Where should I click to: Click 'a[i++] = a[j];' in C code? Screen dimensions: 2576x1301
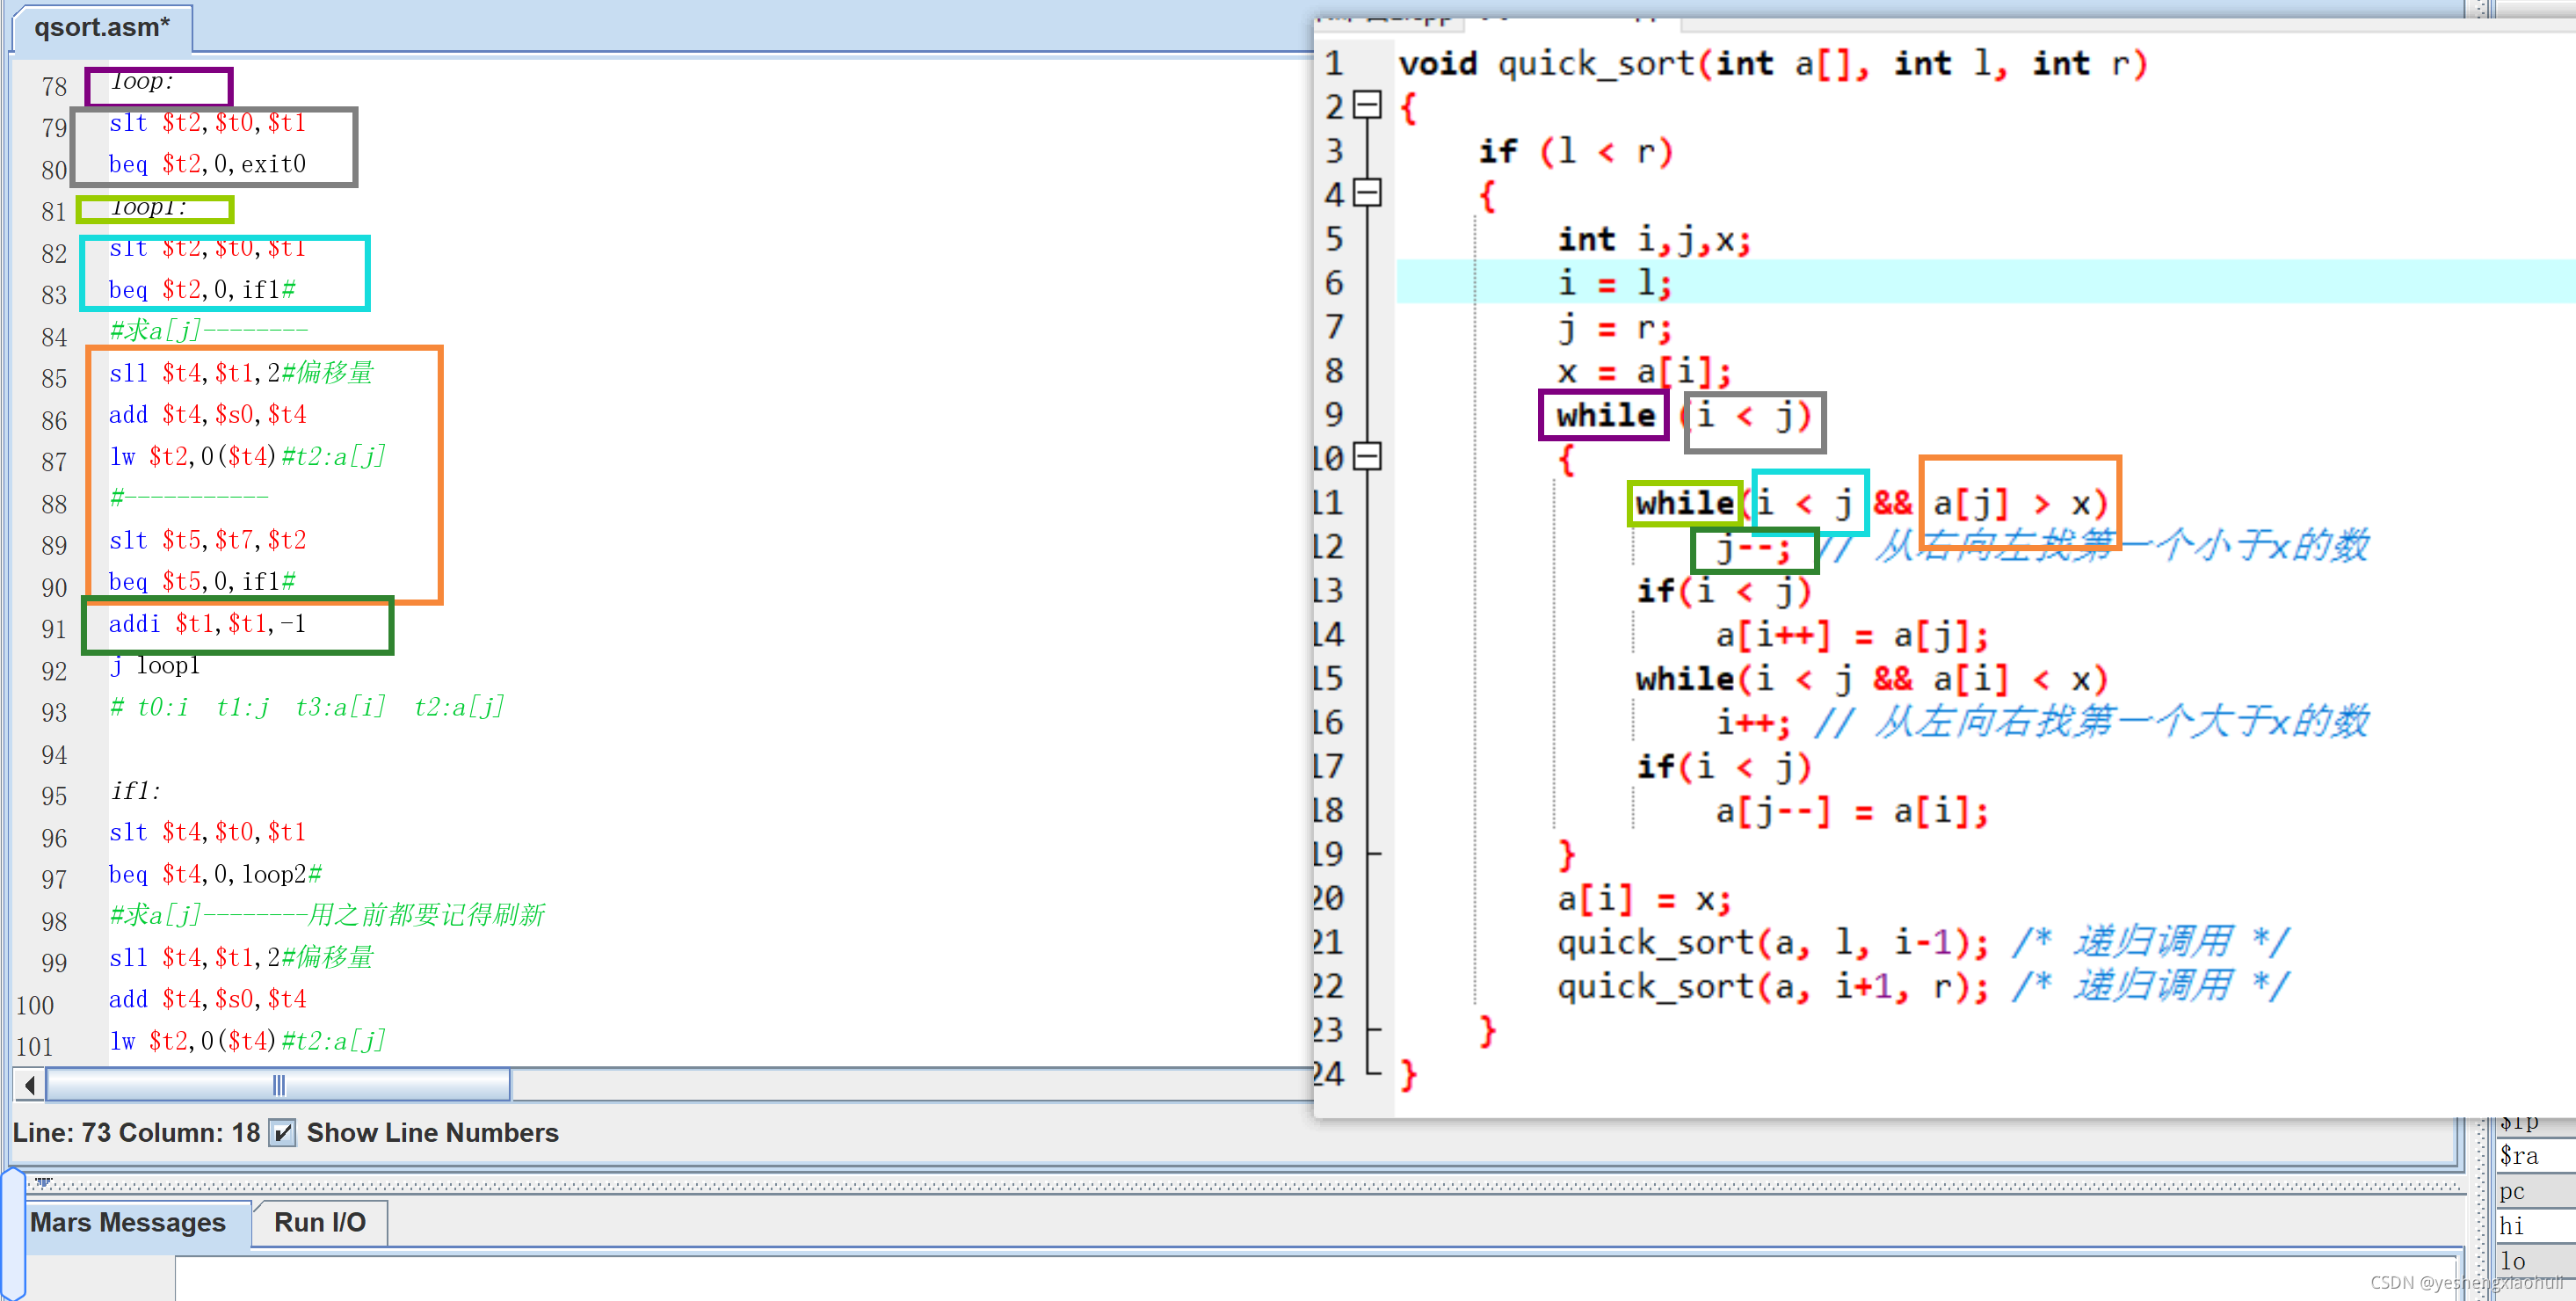coord(1852,635)
